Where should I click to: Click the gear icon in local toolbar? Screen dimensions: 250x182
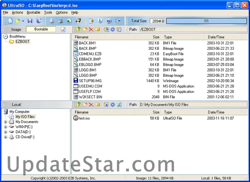click(113, 104)
